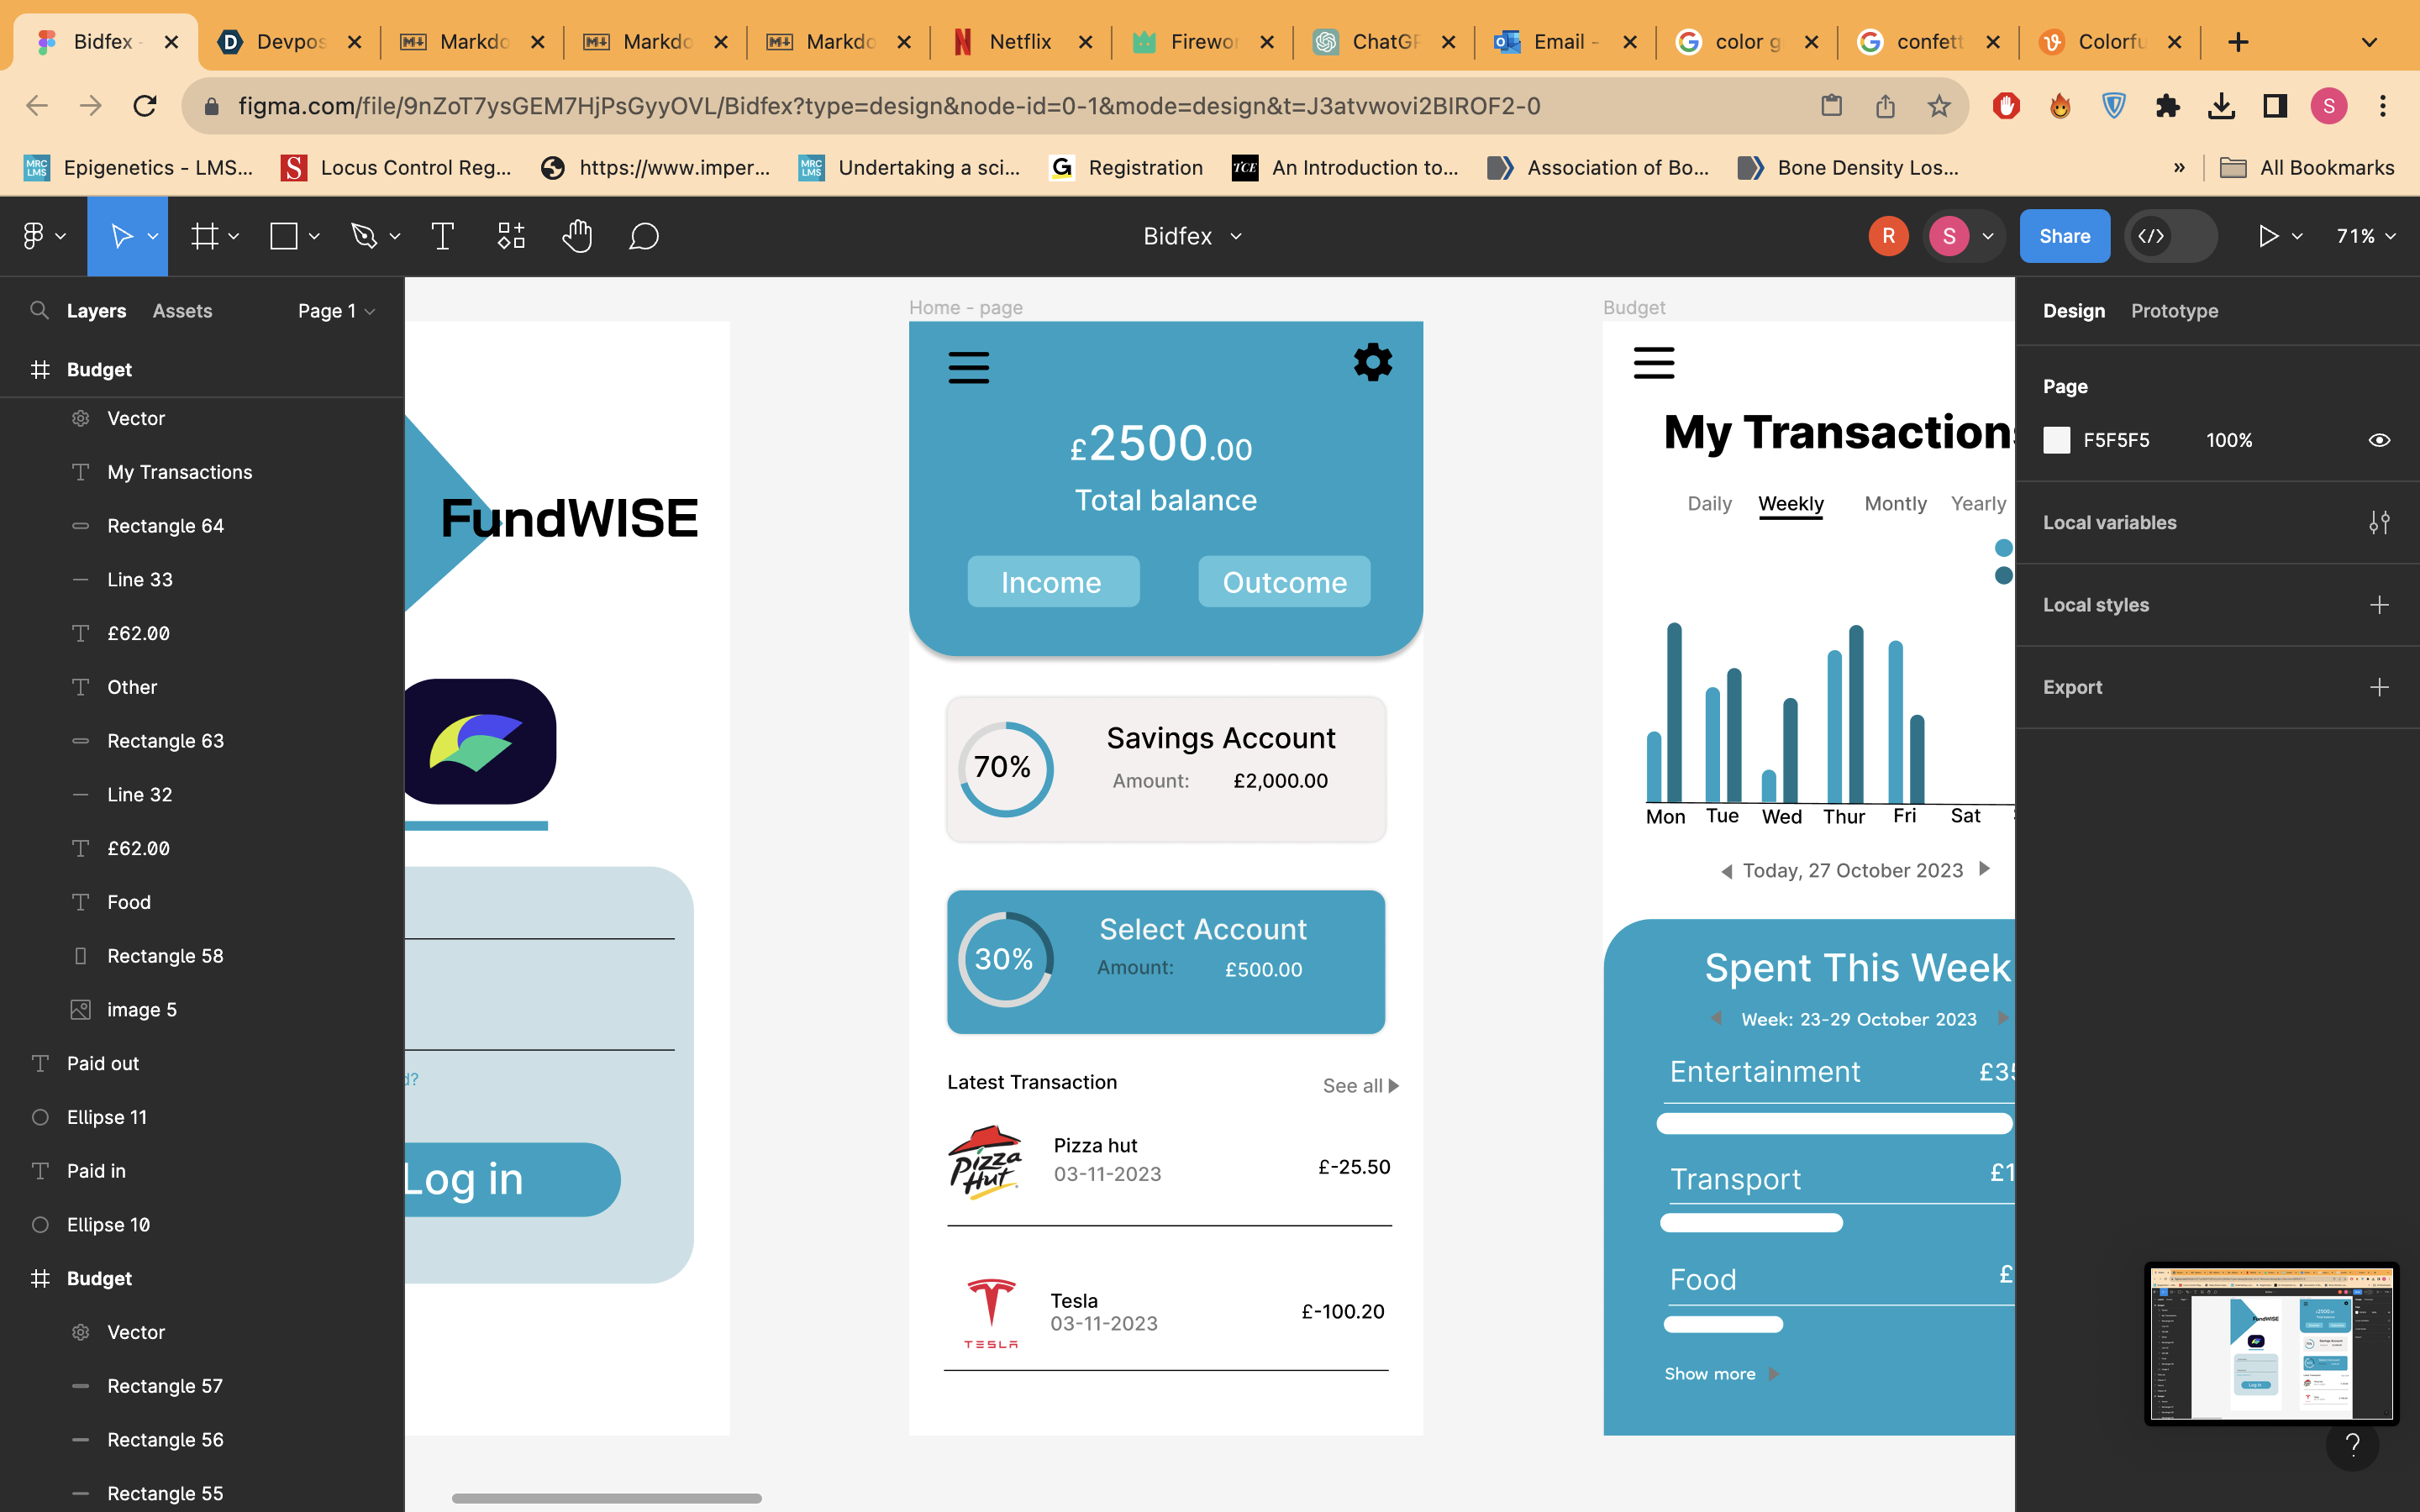Switch to the Assets tab
This screenshot has height=1512, width=2420.
182,311
